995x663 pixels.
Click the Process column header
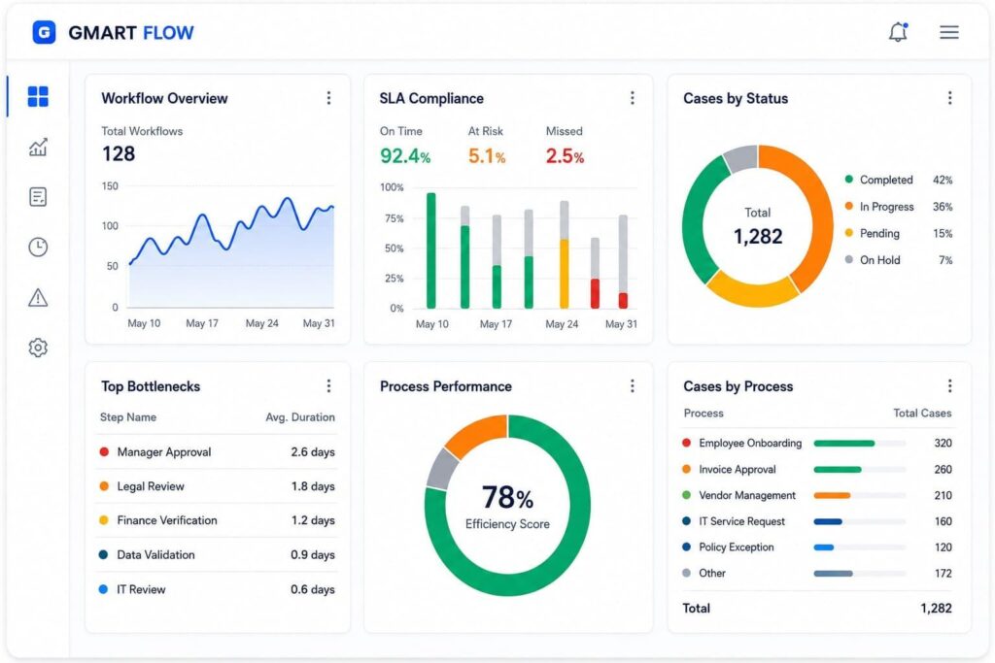[x=703, y=414]
